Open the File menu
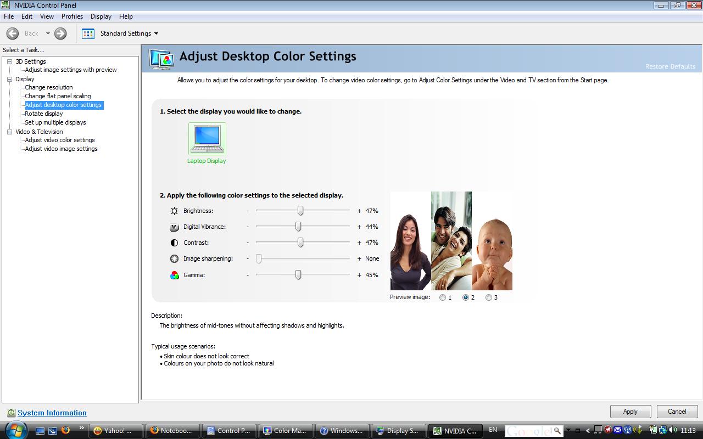The width and height of the screenshot is (703, 439). point(9,16)
